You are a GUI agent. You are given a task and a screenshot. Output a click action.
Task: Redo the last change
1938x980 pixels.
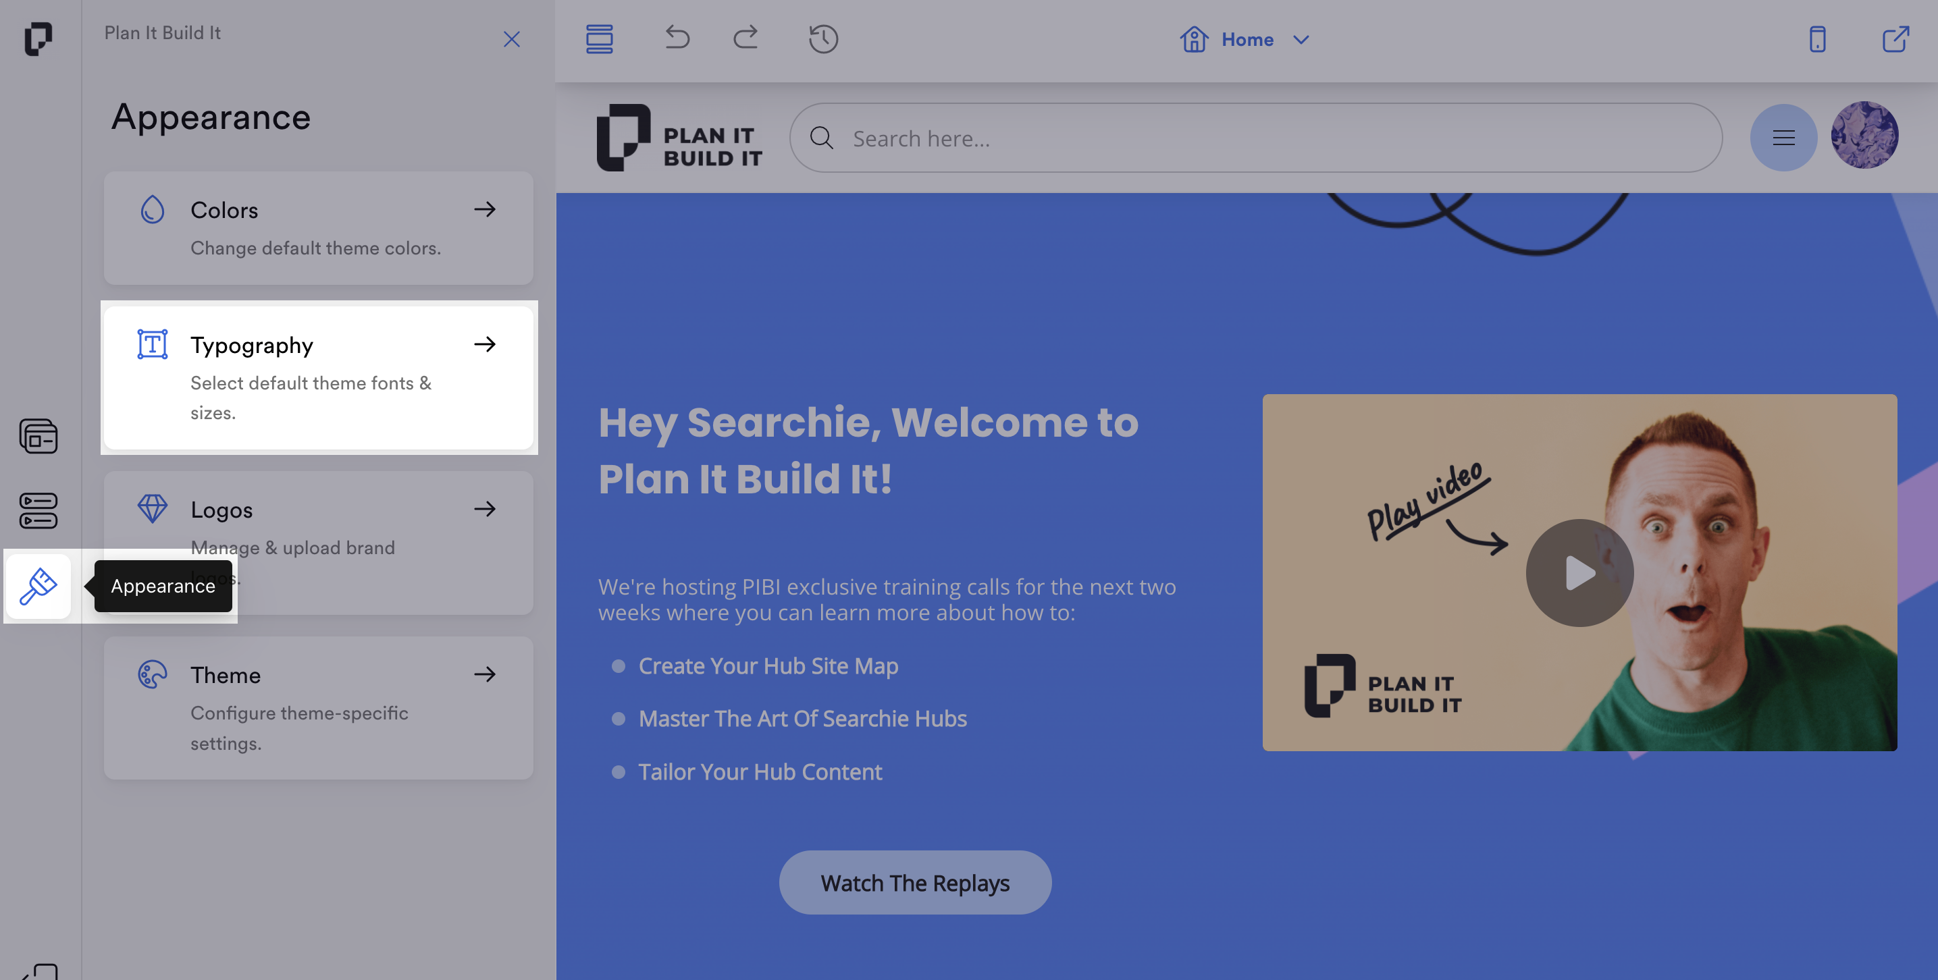point(745,38)
